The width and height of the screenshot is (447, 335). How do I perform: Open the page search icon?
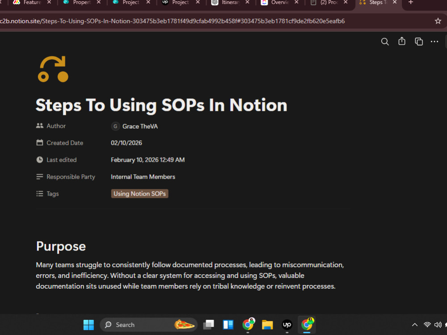tap(385, 42)
